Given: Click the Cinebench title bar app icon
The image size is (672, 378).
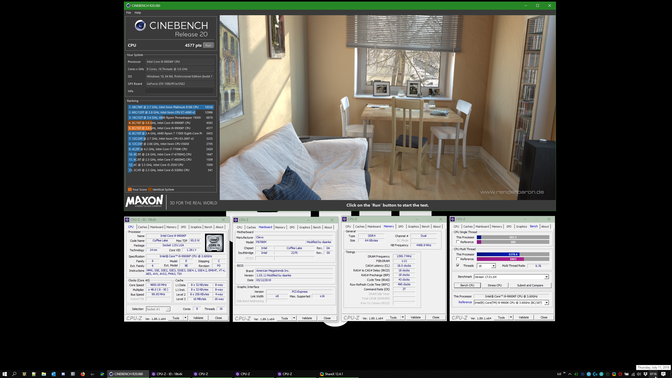Looking at the screenshot, I should click(x=128, y=6).
